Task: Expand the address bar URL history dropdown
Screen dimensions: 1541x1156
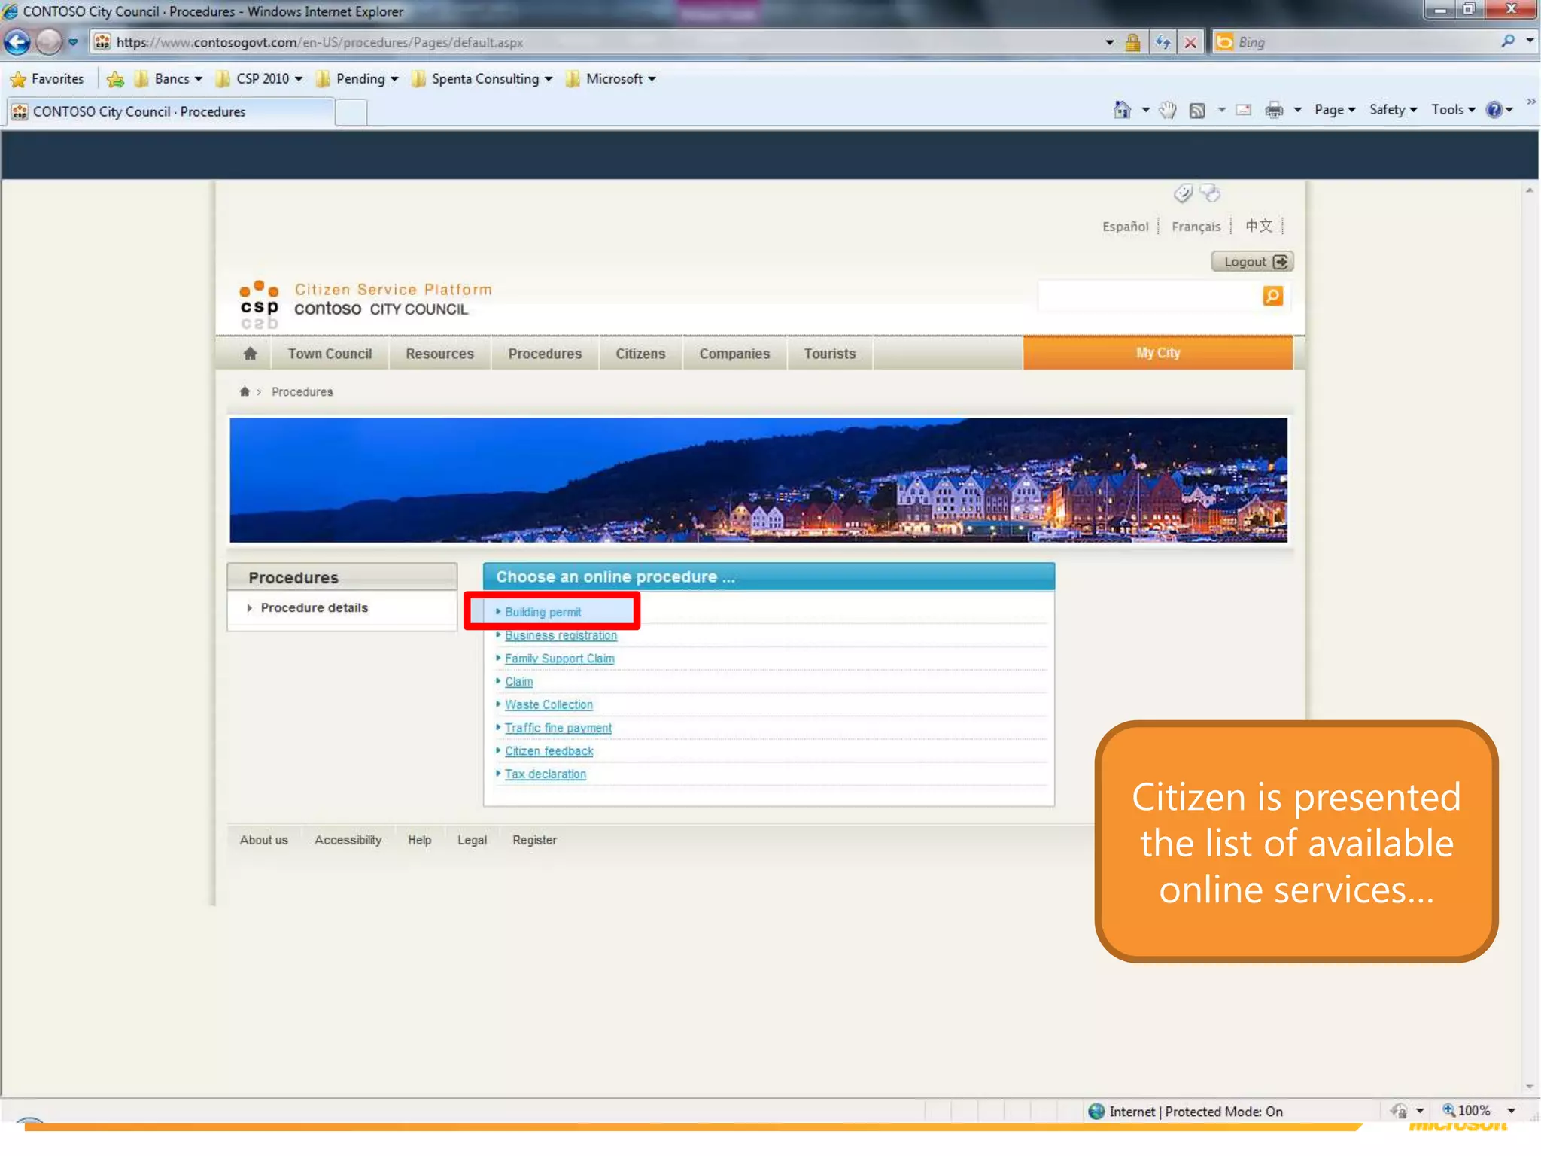Action: [x=1109, y=42]
